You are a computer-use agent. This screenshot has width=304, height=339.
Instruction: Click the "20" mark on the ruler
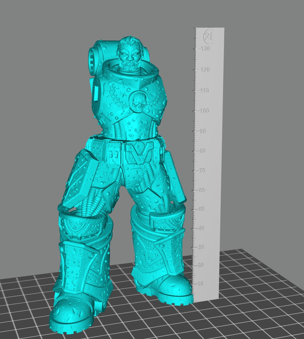click(201, 265)
